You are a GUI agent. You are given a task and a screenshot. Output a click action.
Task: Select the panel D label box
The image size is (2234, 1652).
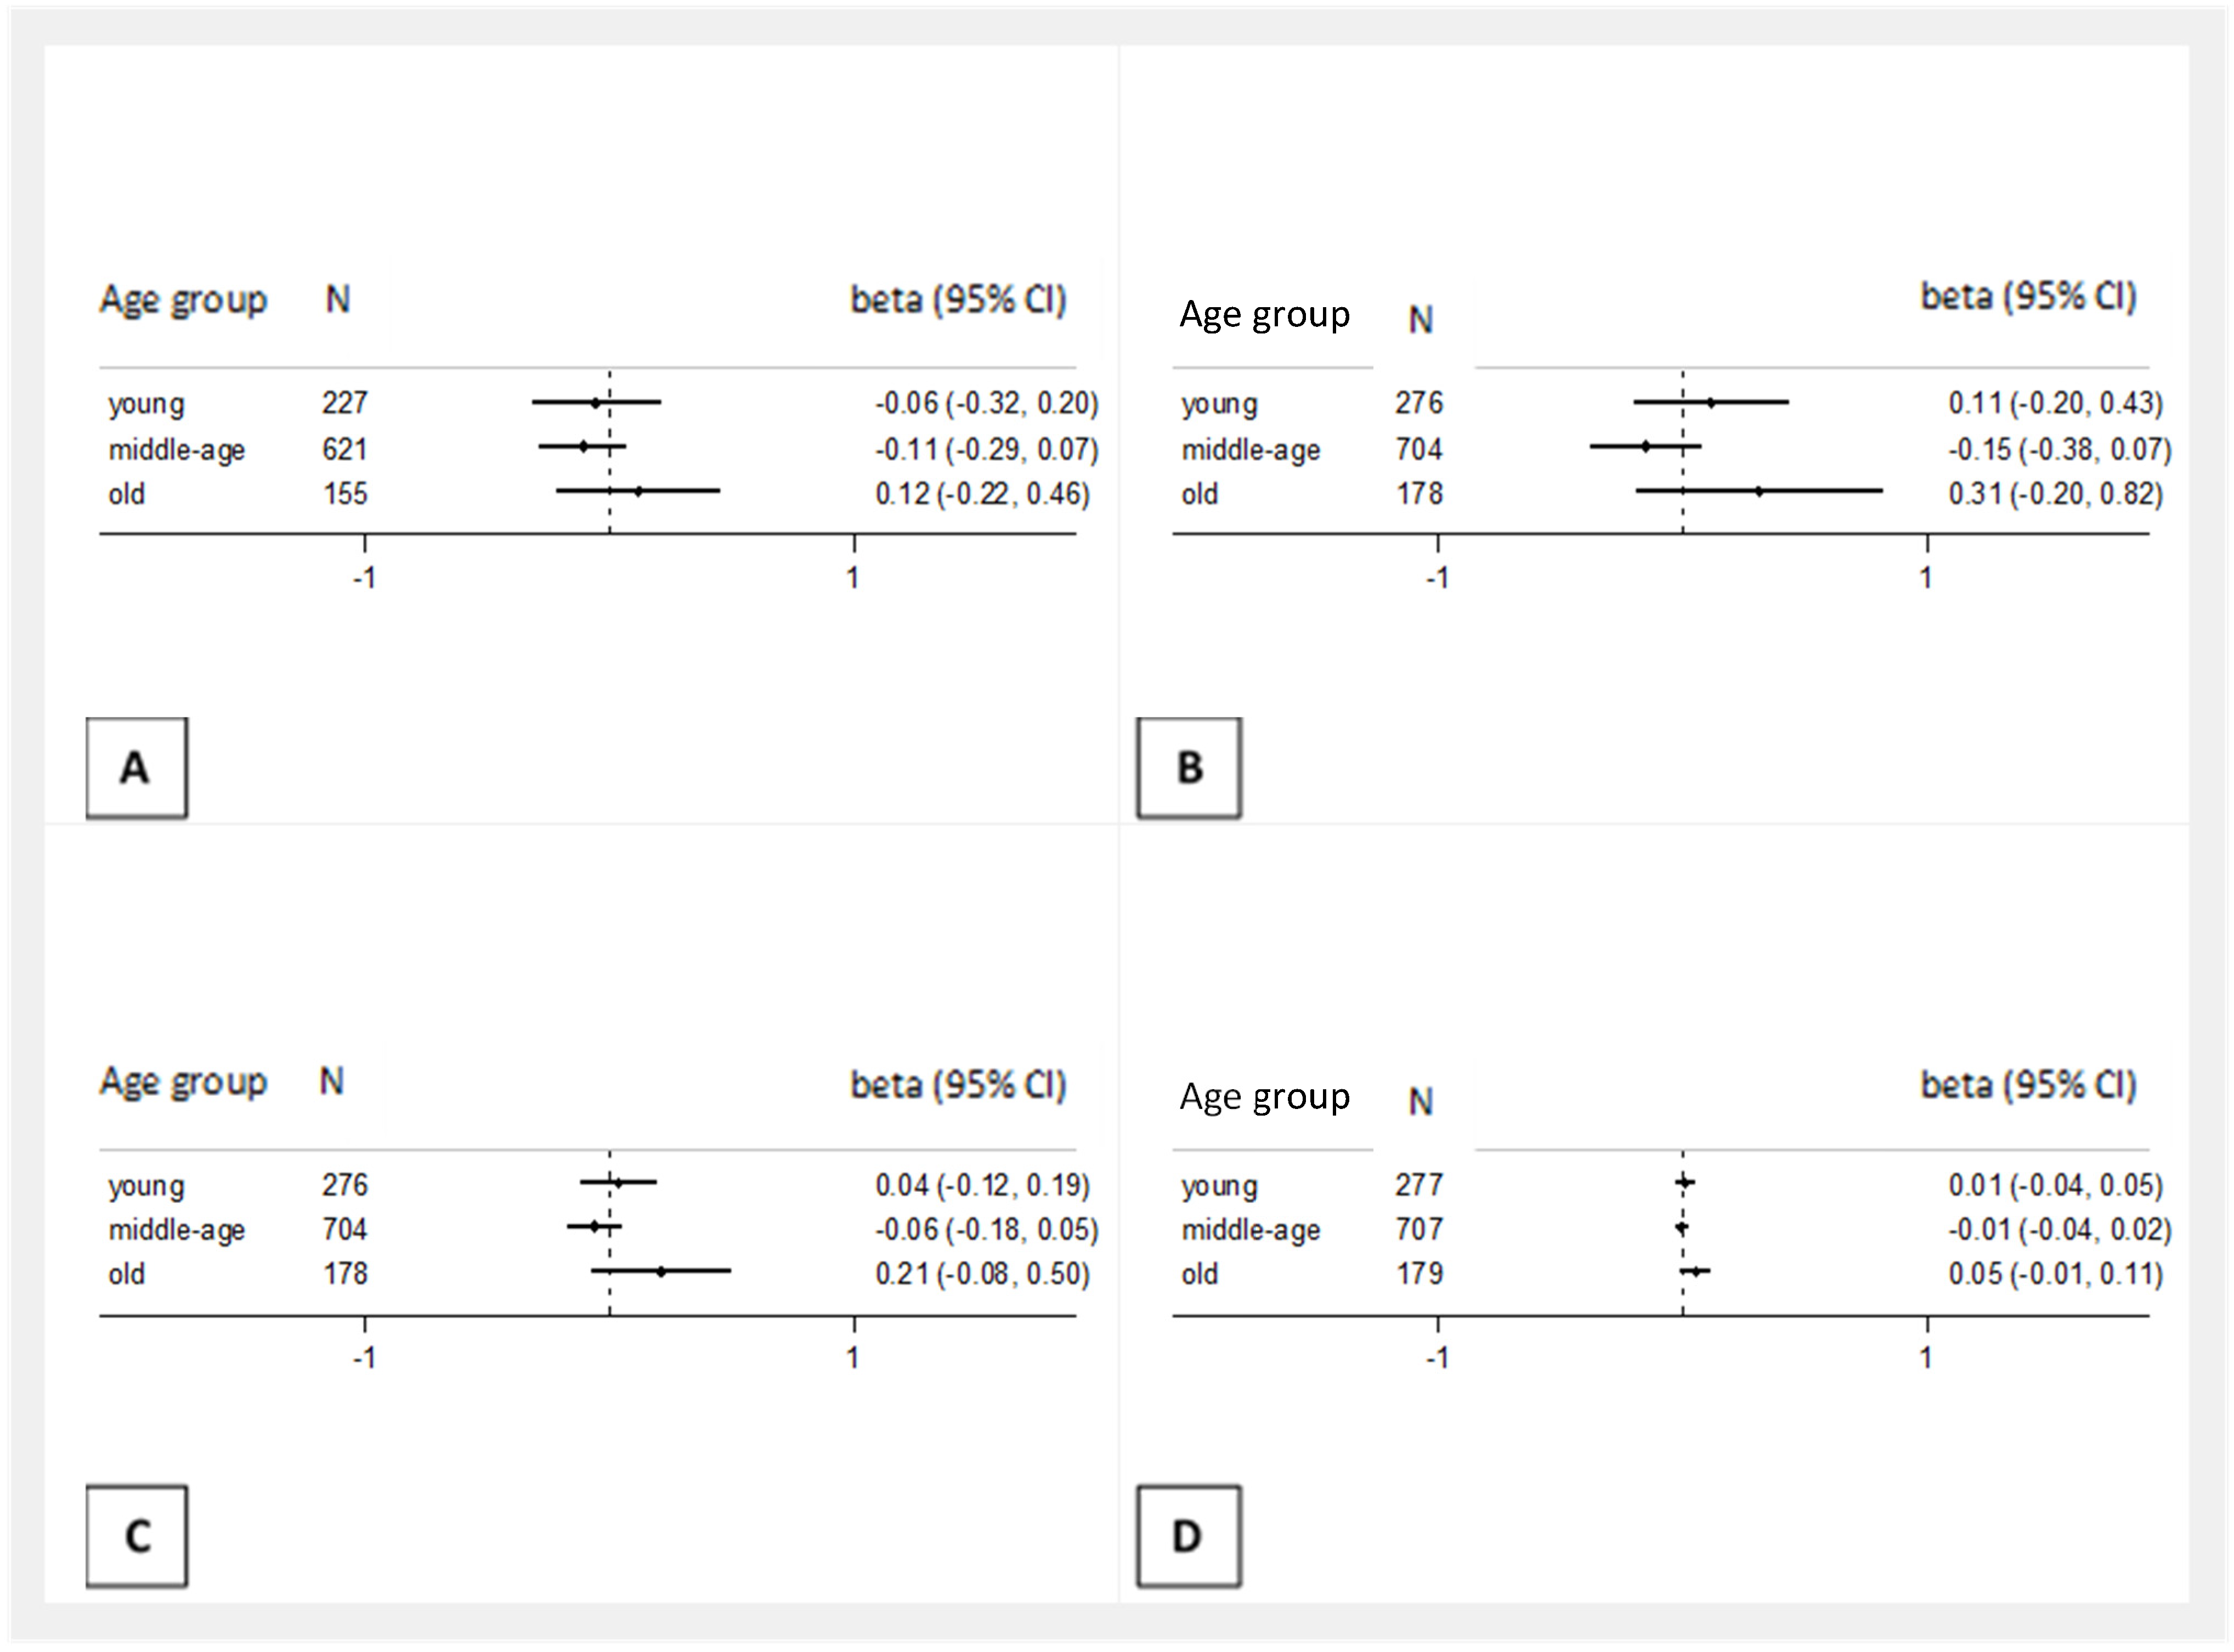[1188, 1535]
